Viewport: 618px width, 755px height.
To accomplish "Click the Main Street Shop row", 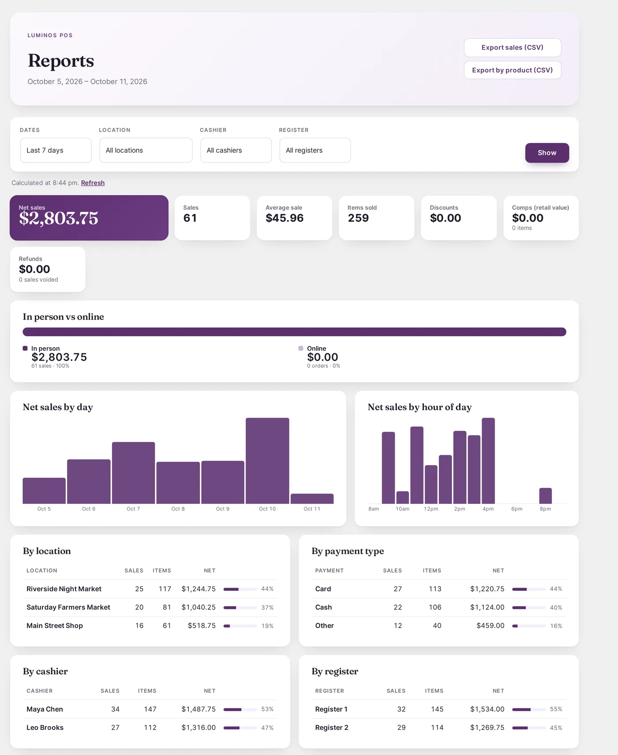I will click(x=150, y=626).
